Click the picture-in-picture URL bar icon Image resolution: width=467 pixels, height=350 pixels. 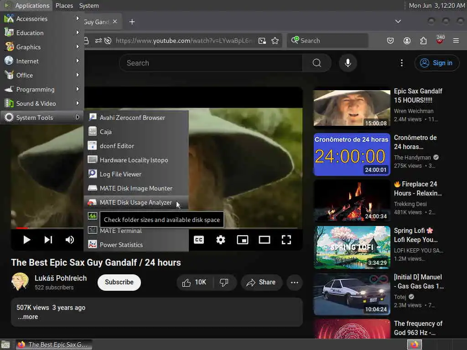(262, 41)
